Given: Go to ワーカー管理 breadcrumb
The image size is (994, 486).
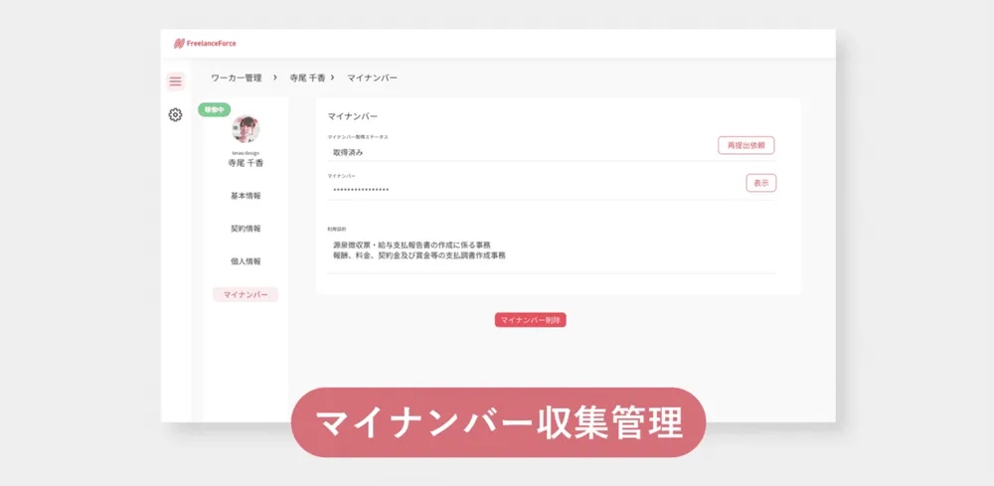Looking at the screenshot, I should tap(237, 78).
